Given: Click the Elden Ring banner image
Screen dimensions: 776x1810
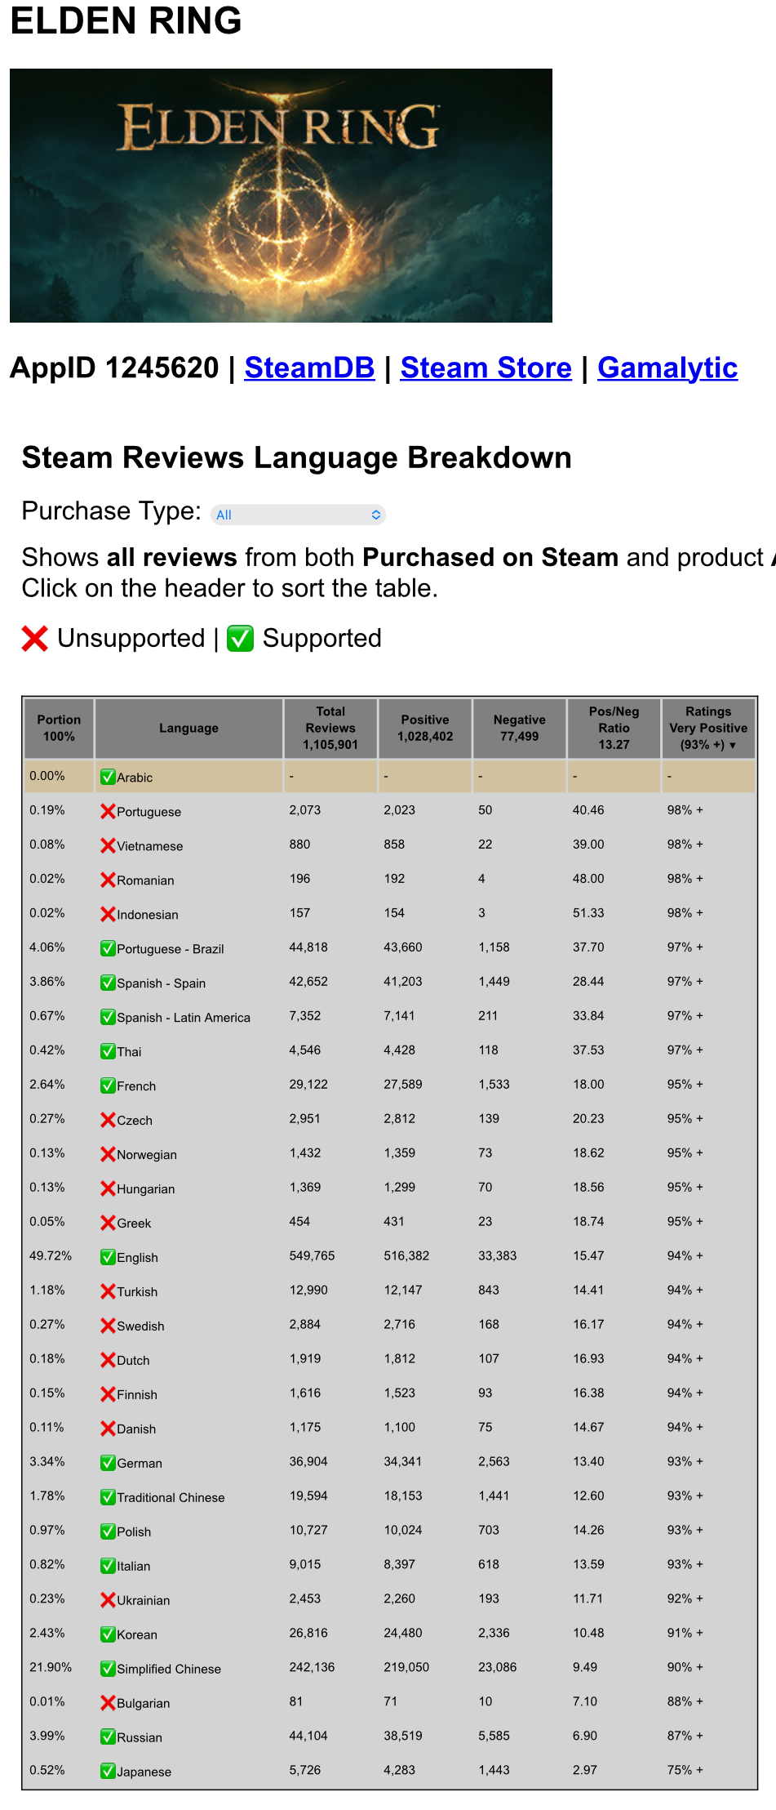Looking at the screenshot, I should [x=281, y=195].
